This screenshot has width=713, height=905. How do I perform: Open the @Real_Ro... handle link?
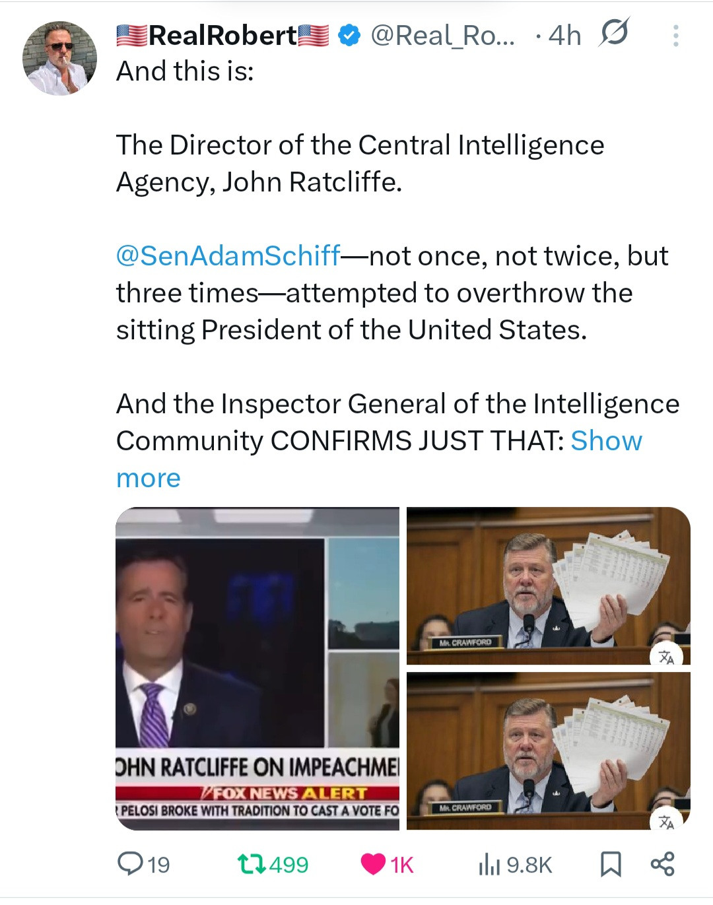[442, 36]
